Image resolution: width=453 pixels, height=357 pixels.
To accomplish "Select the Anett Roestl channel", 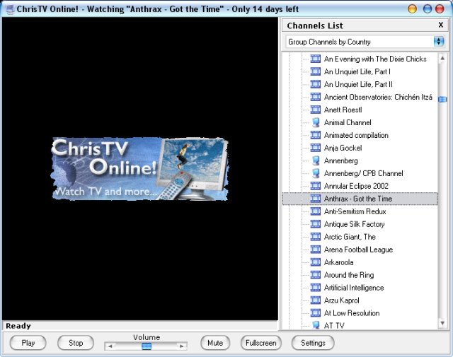I will [343, 110].
